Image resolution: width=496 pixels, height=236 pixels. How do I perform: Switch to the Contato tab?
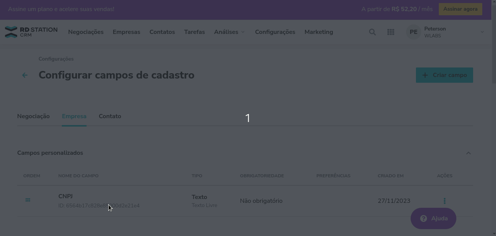[x=110, y=116]
